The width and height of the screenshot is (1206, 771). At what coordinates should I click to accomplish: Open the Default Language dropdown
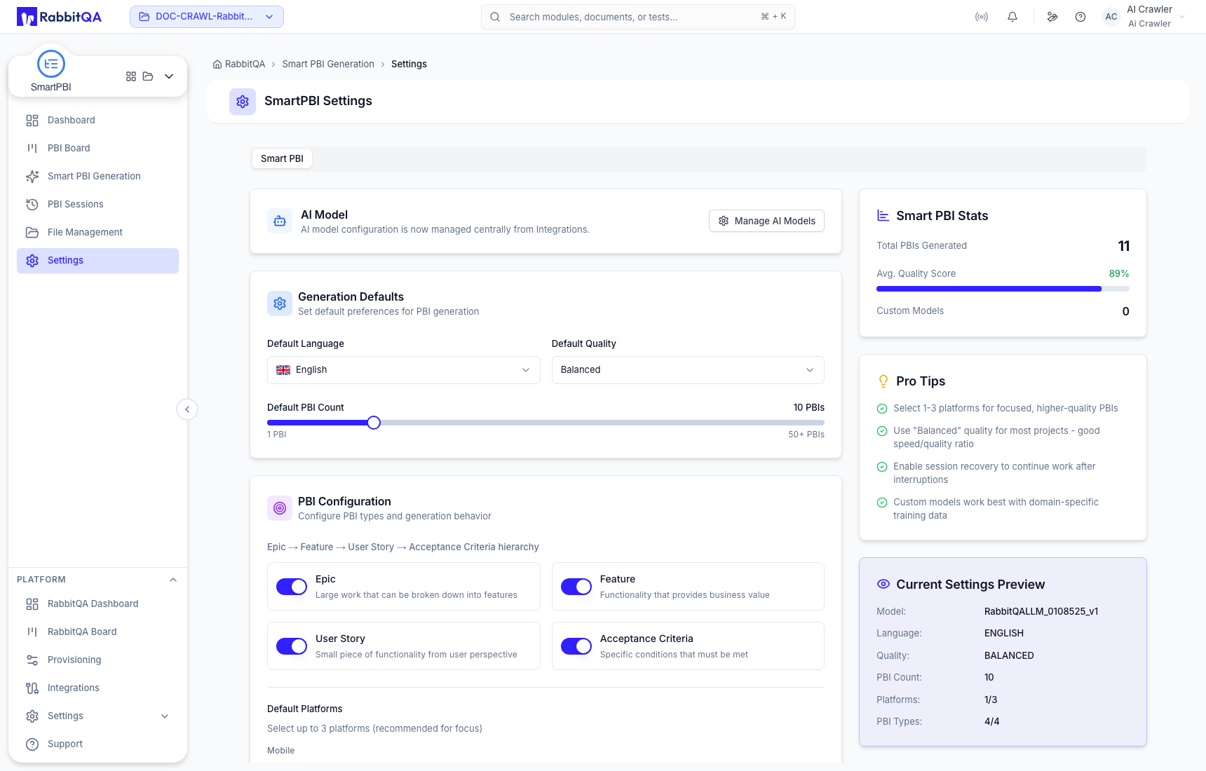(x=404, y=370)
